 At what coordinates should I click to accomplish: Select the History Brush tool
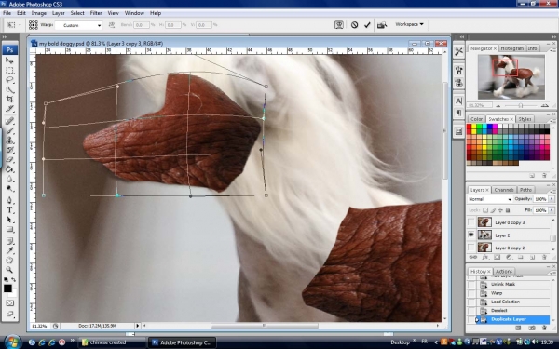tap(9, 150)
